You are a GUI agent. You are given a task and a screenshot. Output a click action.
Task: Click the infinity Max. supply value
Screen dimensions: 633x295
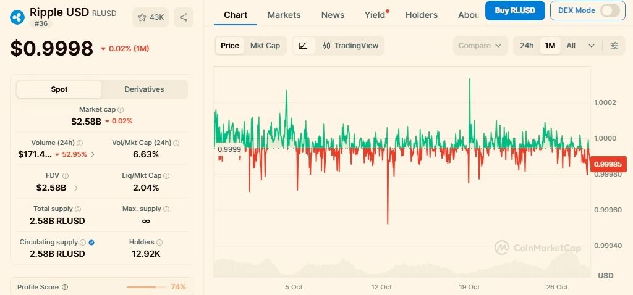146,221
